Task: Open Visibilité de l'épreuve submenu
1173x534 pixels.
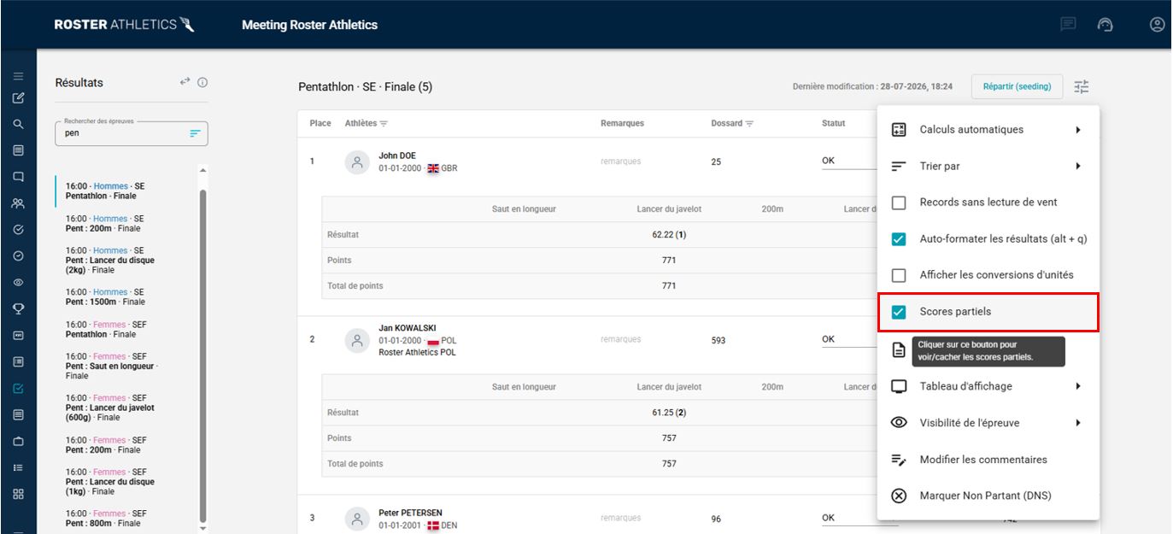Action: pyautogui.click(x=988, y=422)
